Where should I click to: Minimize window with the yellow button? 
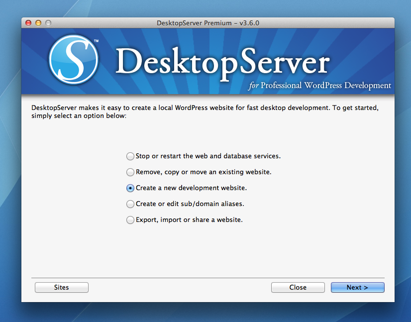pyautogui.click(x=38, y=23)
